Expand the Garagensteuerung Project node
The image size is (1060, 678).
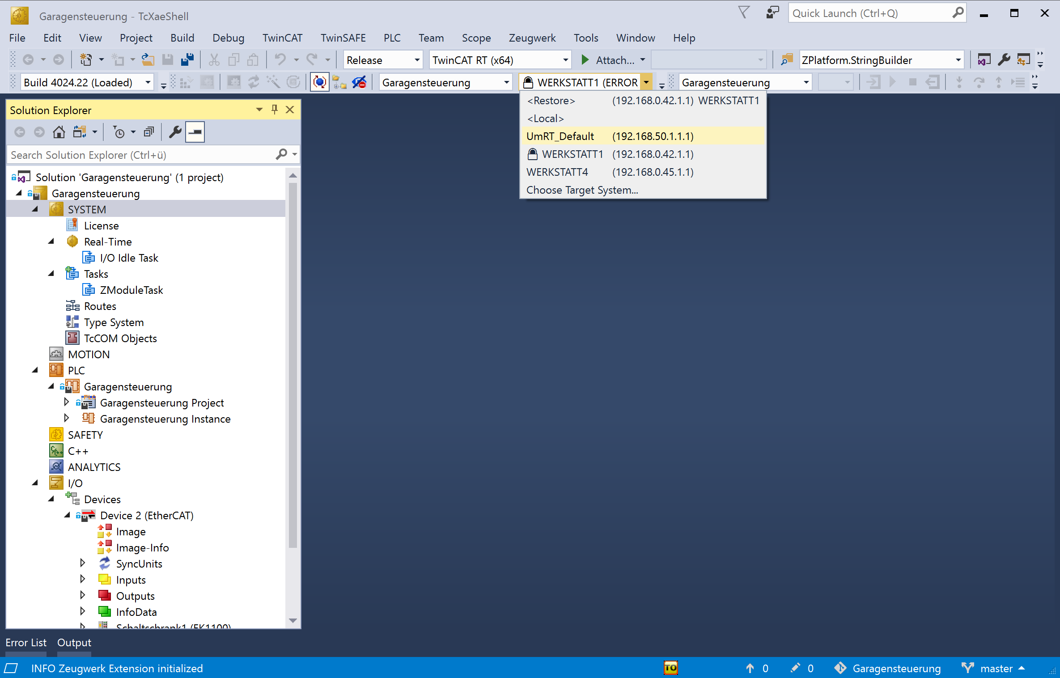67,402
